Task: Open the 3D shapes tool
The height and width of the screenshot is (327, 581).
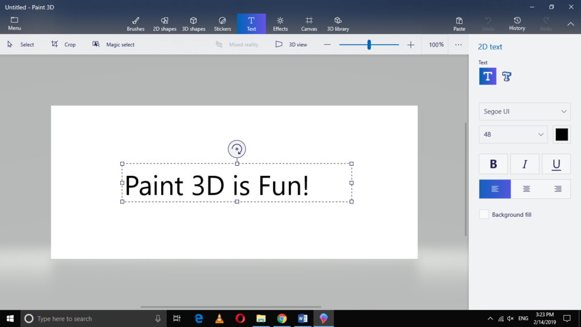Action: click(x=193, y=24)
